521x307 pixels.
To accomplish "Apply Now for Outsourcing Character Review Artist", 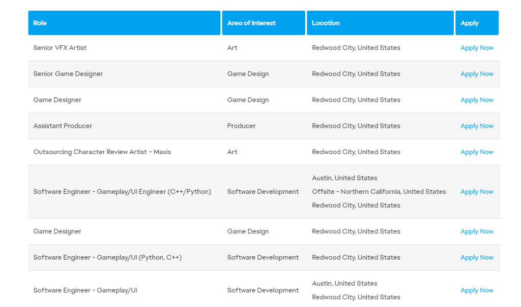I will click(x=477, y=152).
